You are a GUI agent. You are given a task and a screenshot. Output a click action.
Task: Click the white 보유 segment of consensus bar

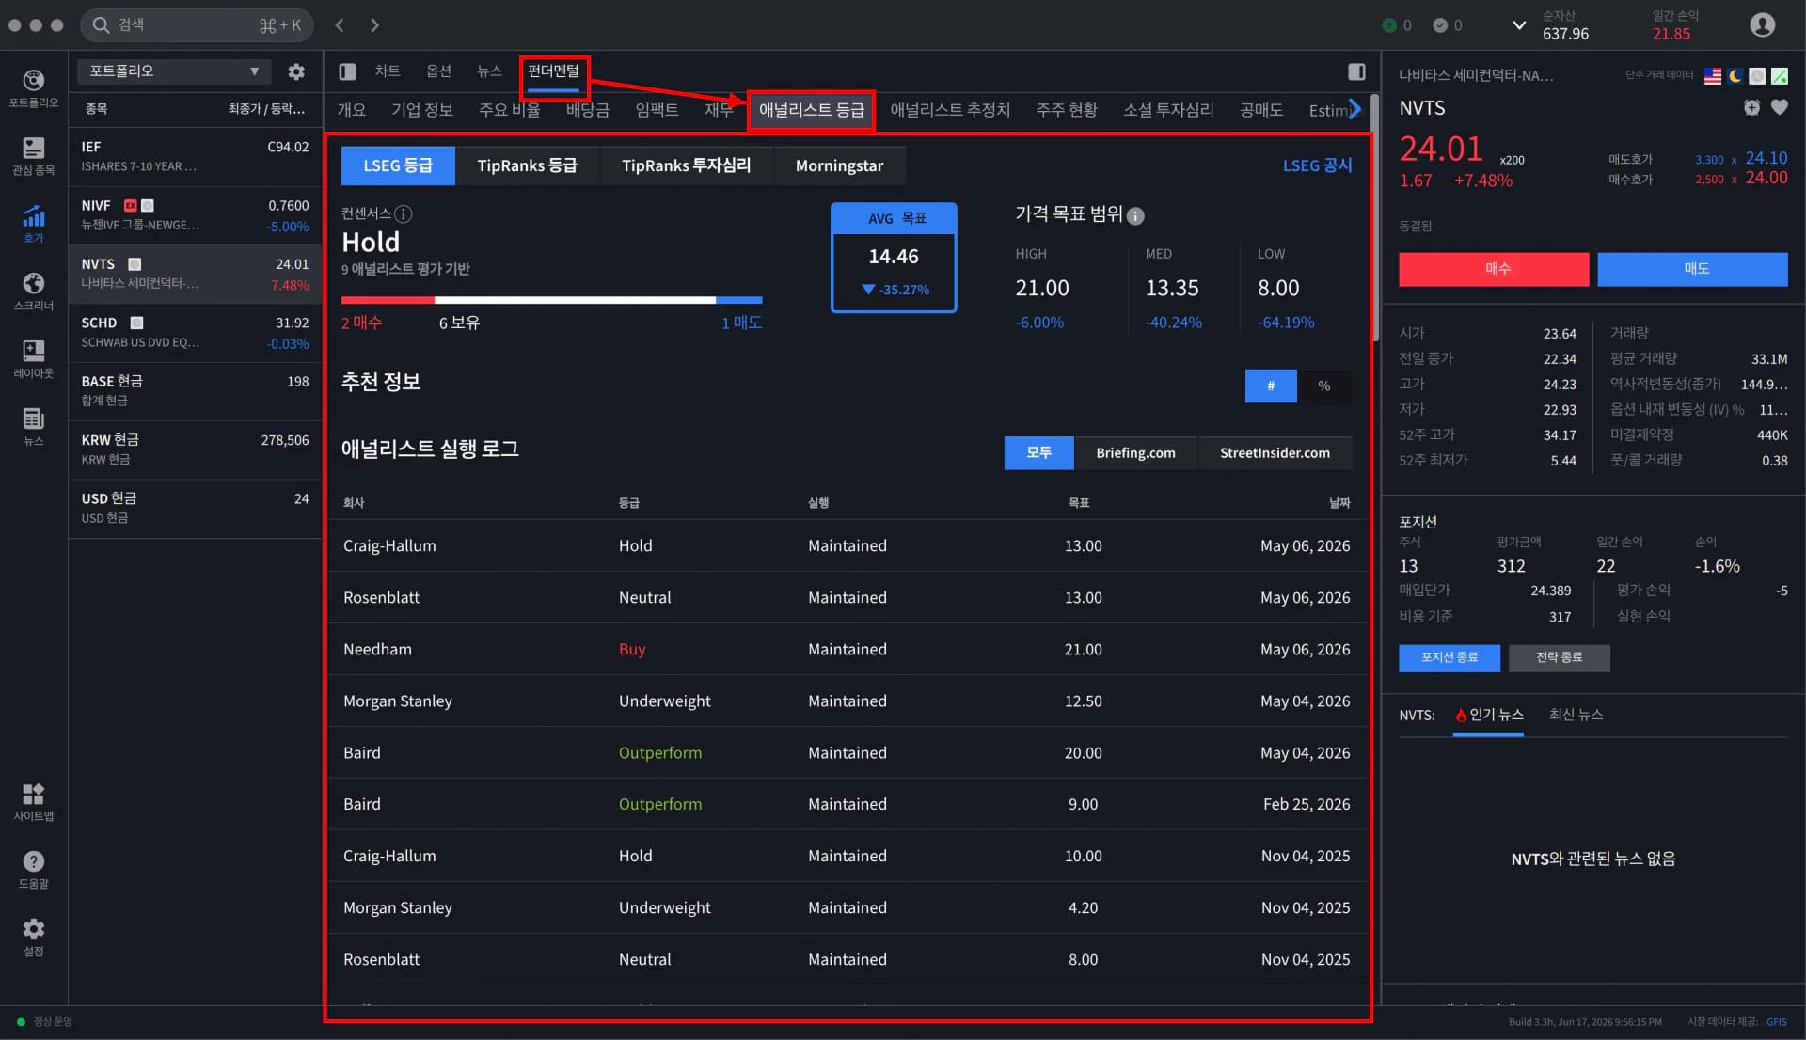click(x=575, y=300)
